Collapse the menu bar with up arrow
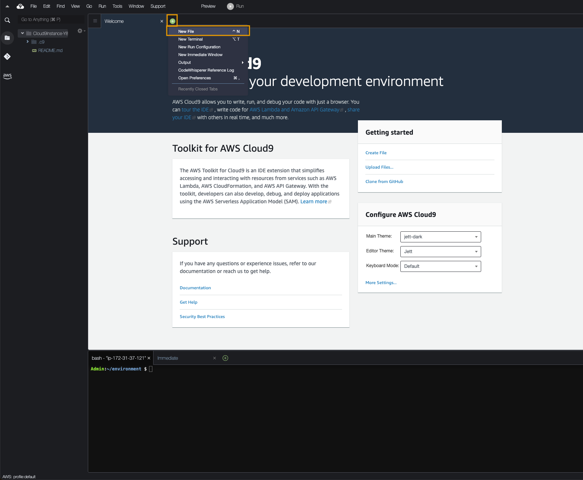The width and height of the screenshot is (583, 480). coord(7,6)
